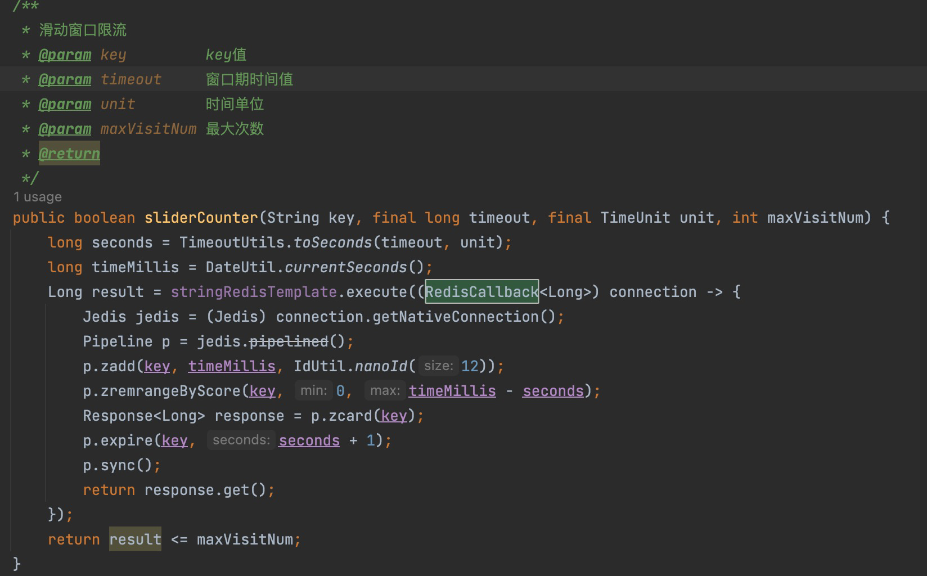Image resolution: width=927 pixels, height=576 pixels.
Task: Open the "1 usage" inlay hint
Action: coord(38,197)
